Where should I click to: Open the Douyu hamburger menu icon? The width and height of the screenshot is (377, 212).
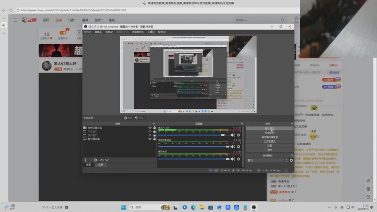click(x=15, y=20)
